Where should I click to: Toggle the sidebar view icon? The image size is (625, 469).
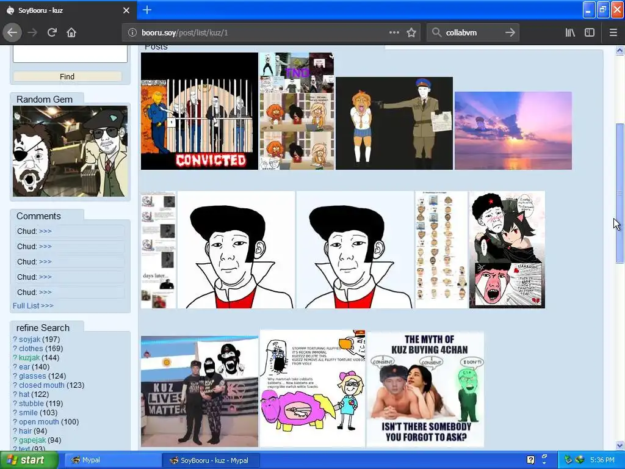point(590,33)
